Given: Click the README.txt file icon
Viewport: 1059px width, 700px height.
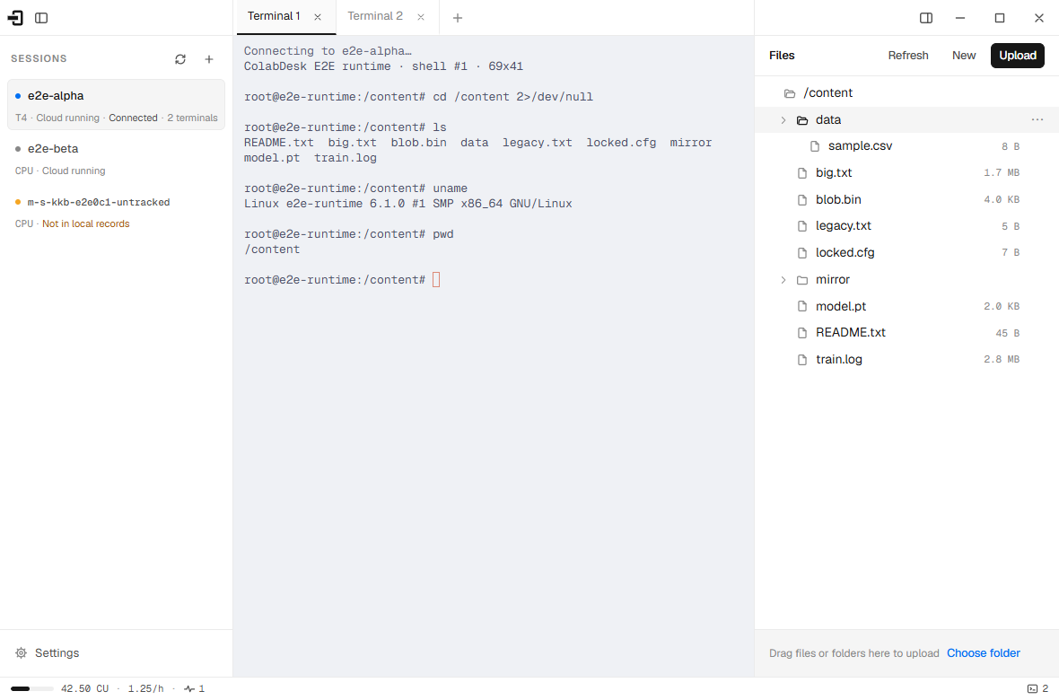Looking at the screenshot, I should (801, 333).
